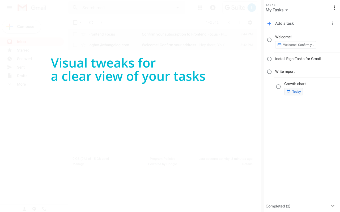Open Gmail settings gear

pos(250,23)
